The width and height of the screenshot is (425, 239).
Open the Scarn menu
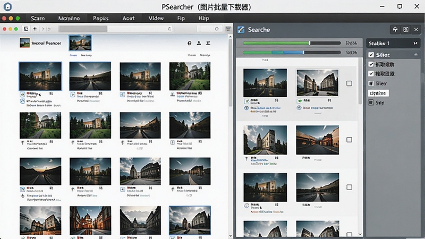pyautogui.click(x=38, y=18)
